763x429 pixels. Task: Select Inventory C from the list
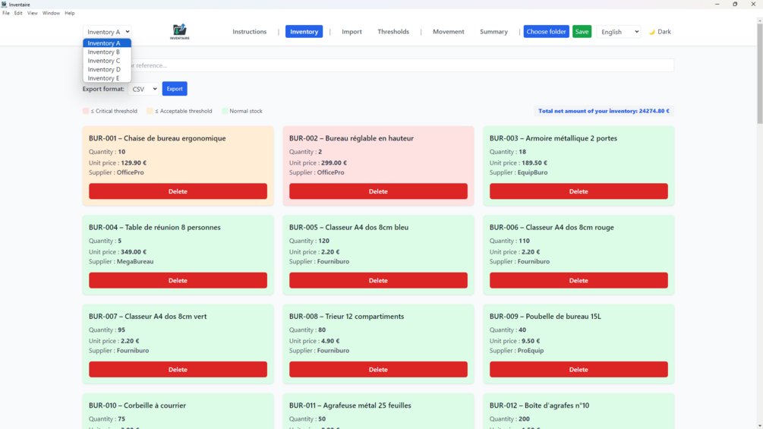(x=107, y=60)
